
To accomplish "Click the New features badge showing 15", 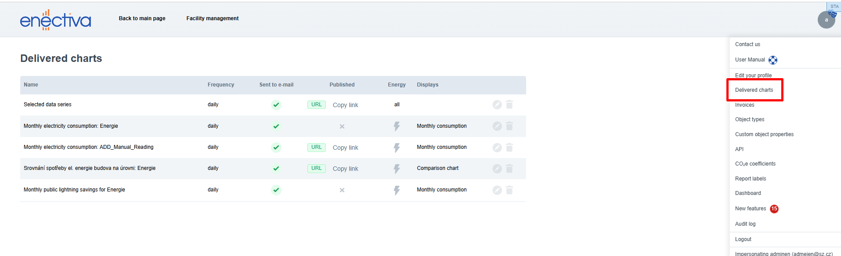I will [774, 209].
